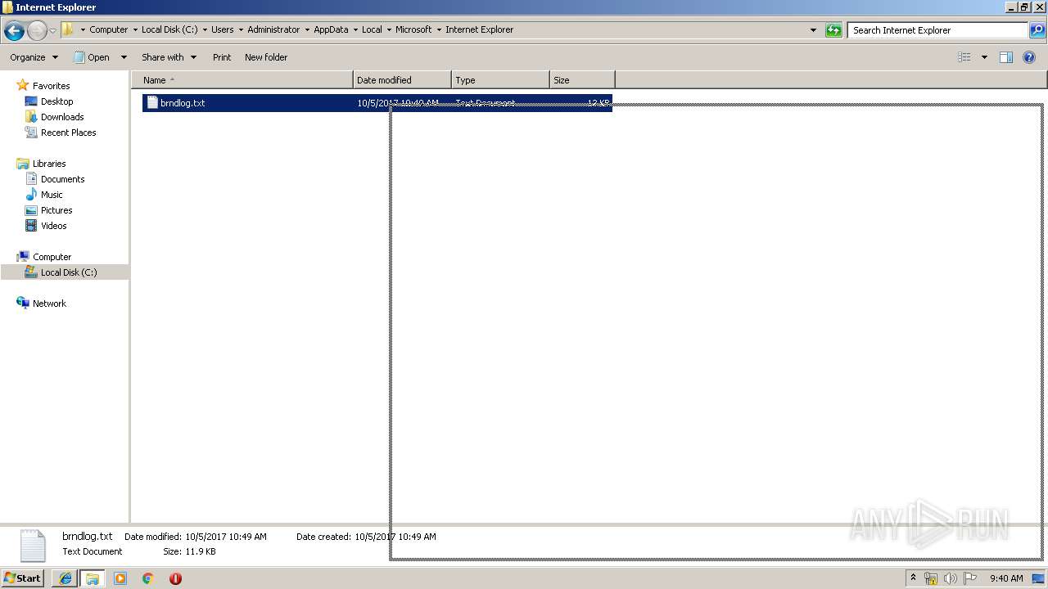Launch Google Chrome from the taskbar

(x=148, y=578)
